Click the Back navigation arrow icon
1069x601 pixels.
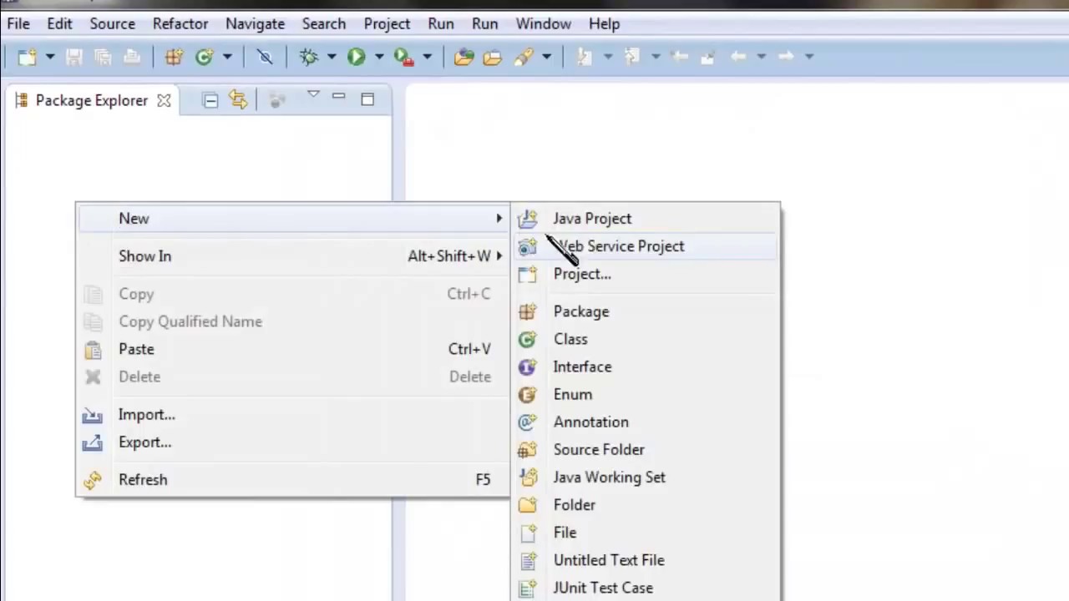(738, 57)
